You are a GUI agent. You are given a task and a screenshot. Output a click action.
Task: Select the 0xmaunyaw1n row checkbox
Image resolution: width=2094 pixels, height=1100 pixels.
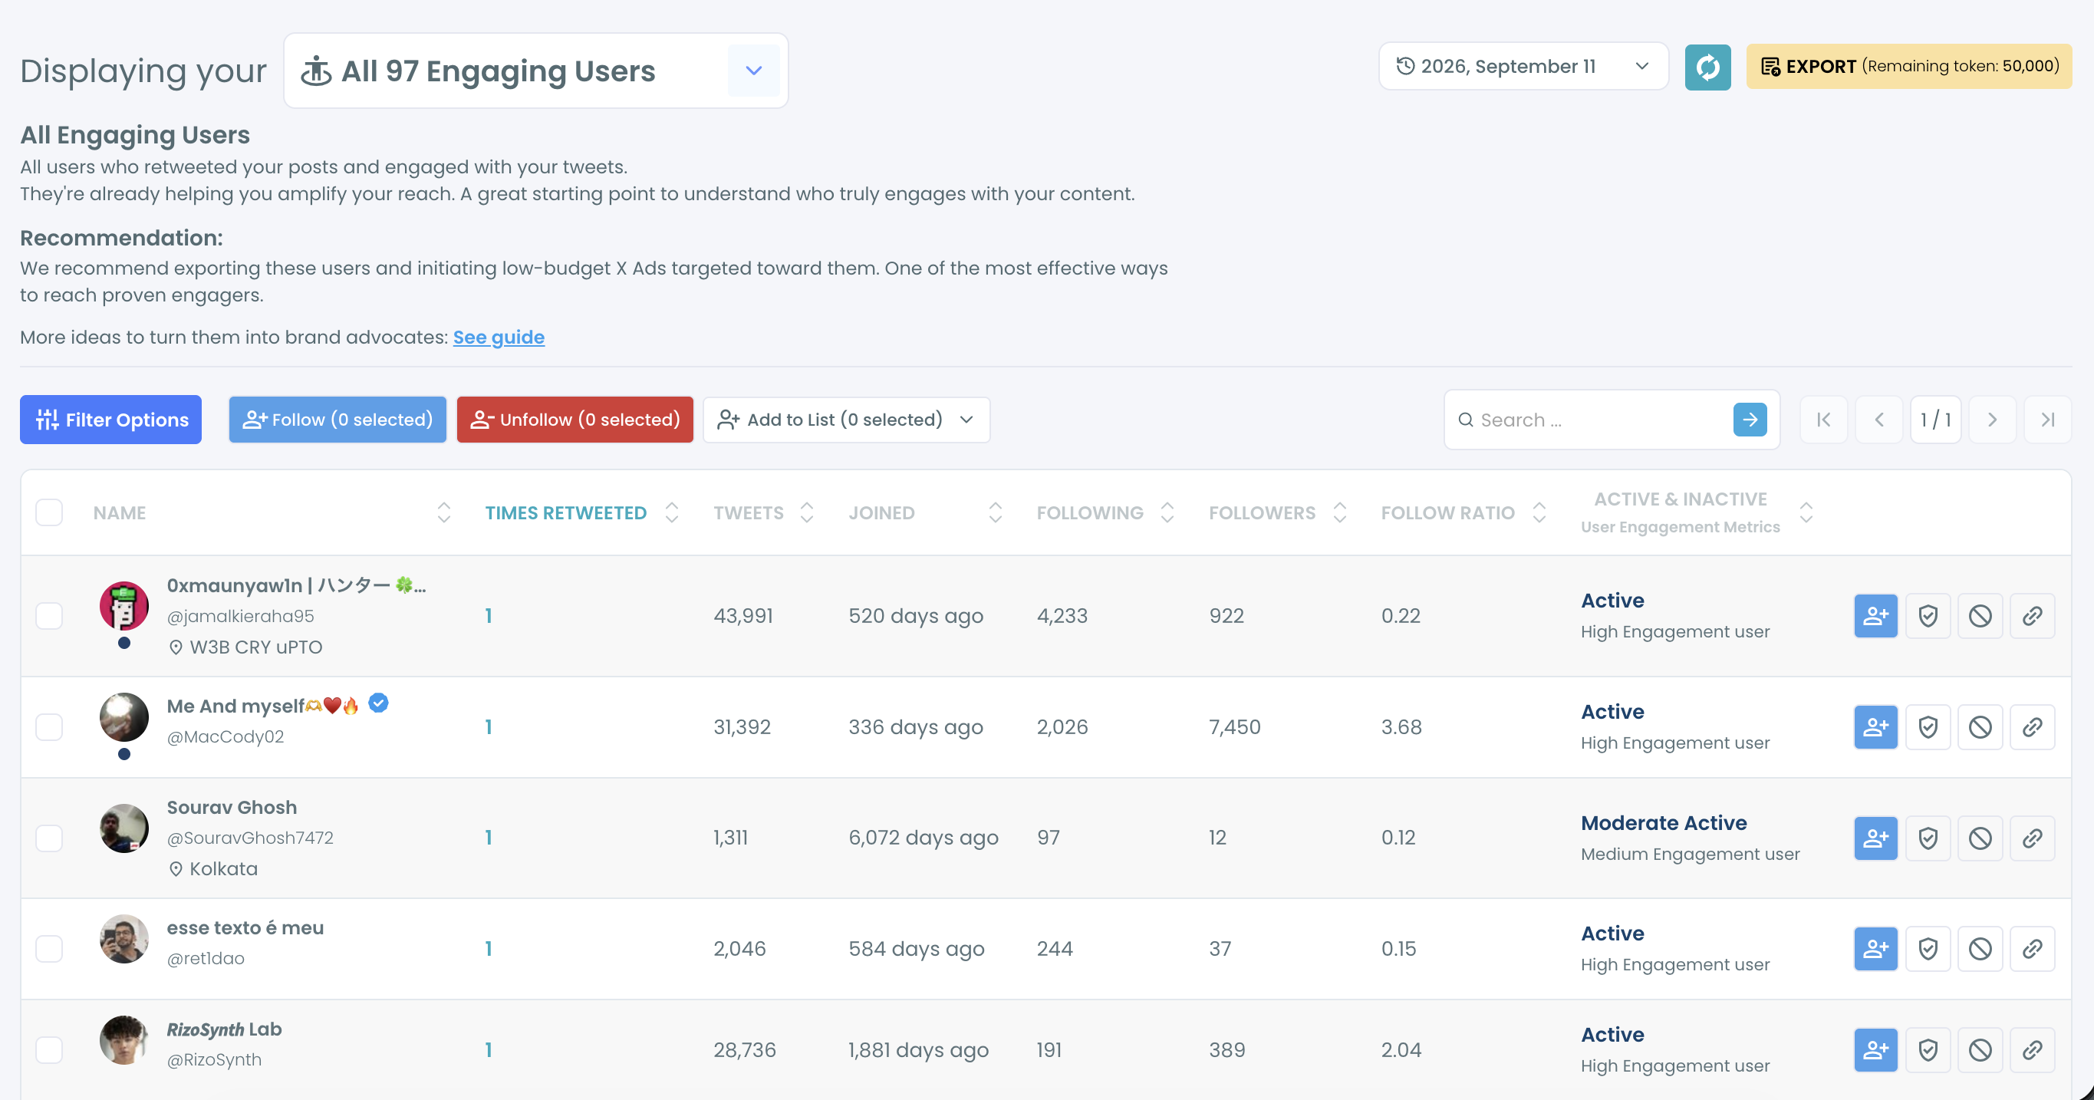point(49,616)
